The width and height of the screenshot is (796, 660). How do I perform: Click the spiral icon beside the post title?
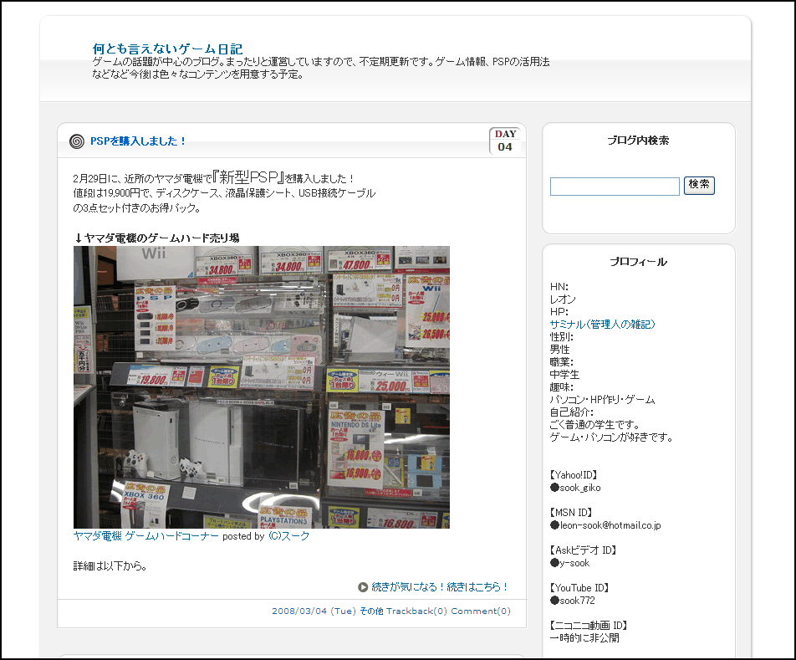pos(77,141)
